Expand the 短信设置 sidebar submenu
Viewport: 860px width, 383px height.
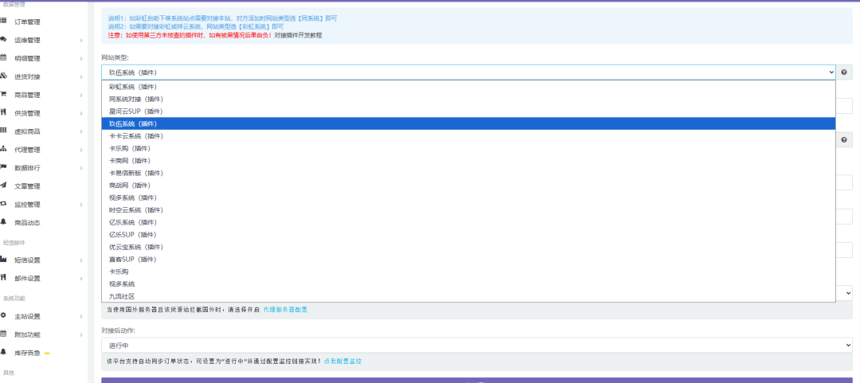tap(80, 260)
